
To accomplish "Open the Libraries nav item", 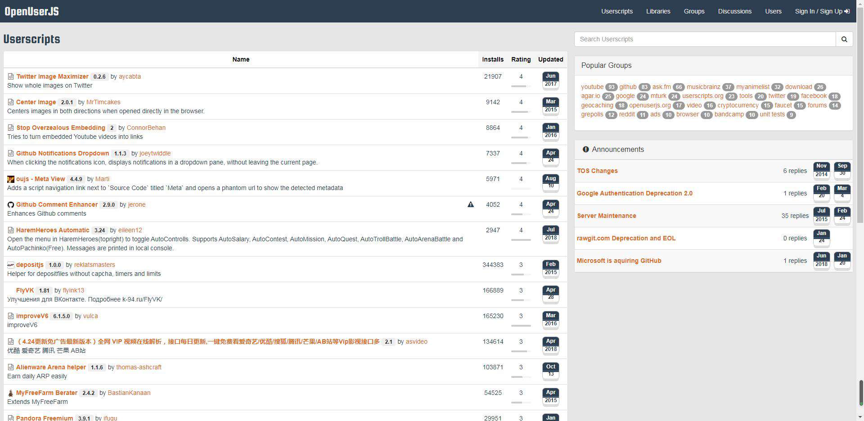I will click(658, 11).
